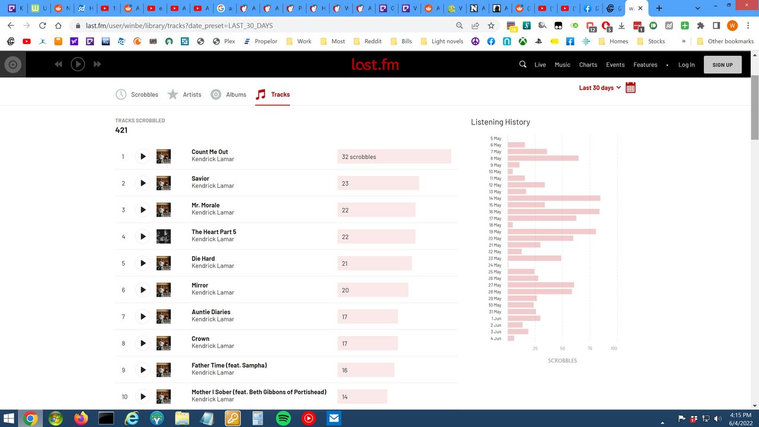Open the Plex bookmark
The height and width of the screenshot is (427, 759).
224,42
